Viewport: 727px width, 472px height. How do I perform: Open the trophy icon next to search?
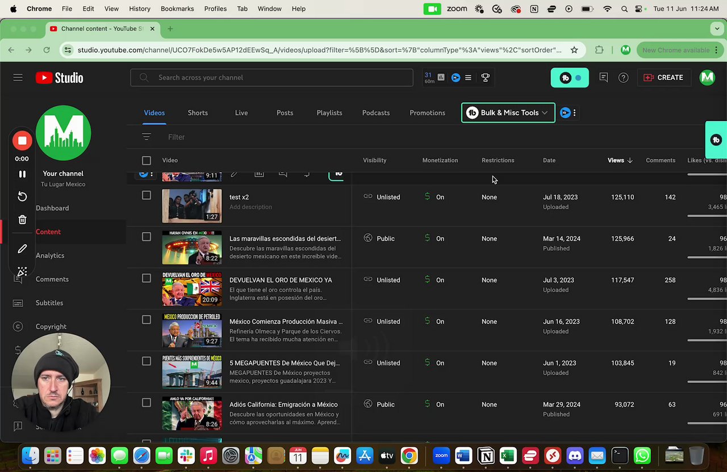click(485, 78)
